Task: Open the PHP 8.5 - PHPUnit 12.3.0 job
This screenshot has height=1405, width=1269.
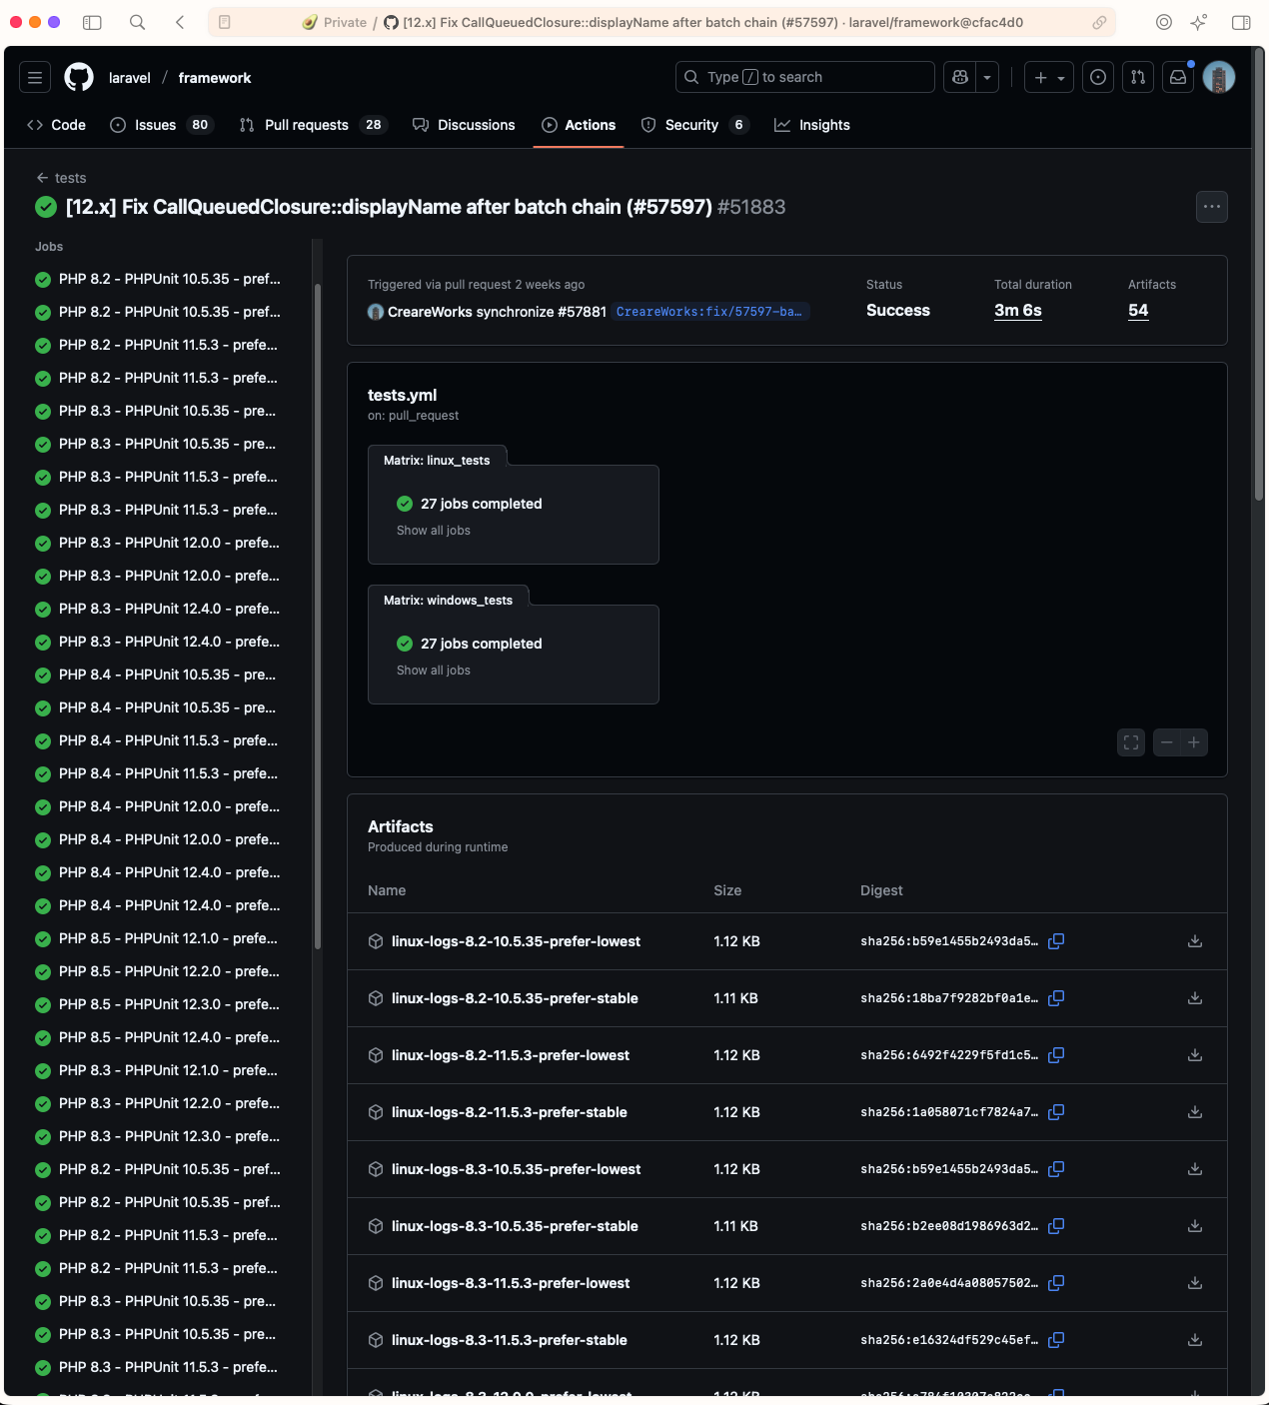Action: pos(158,1004)
